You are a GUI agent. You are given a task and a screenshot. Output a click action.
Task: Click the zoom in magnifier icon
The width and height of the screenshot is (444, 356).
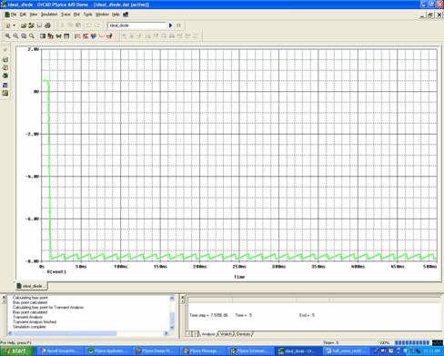(x=8, y=36)
